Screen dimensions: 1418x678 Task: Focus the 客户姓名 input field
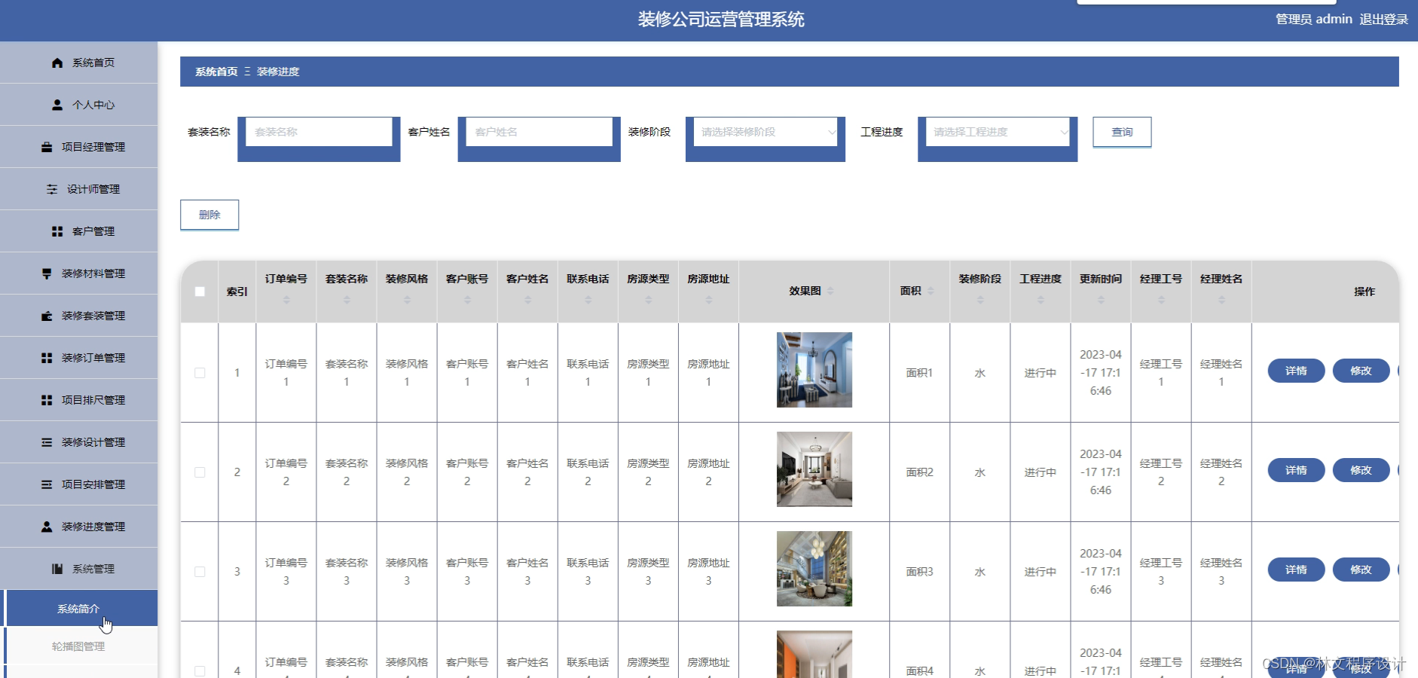(539, 132)
